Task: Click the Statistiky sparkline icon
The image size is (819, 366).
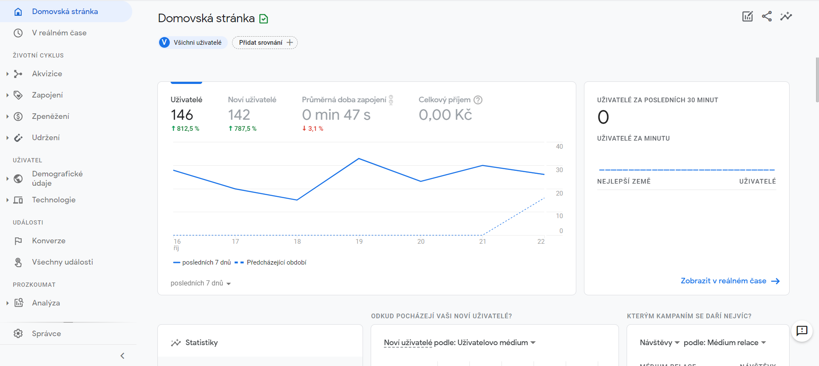Action: point(176,343)
